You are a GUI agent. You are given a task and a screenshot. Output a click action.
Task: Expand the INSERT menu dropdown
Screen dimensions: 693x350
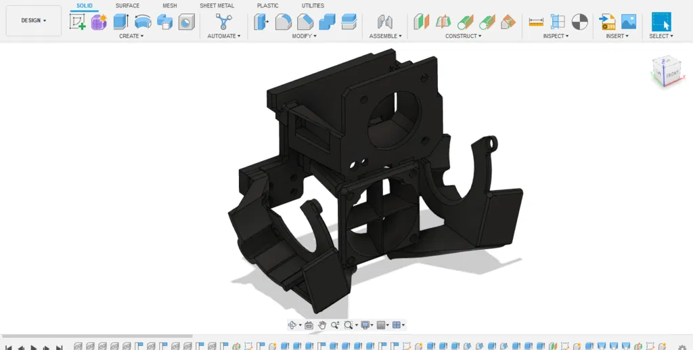(617, 36)
